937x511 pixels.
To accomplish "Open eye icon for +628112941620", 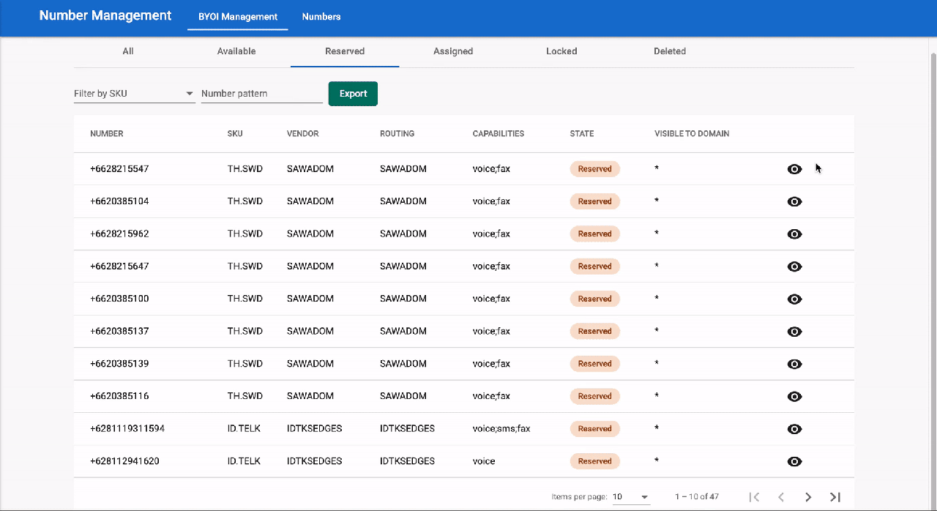I will (794, 461).
